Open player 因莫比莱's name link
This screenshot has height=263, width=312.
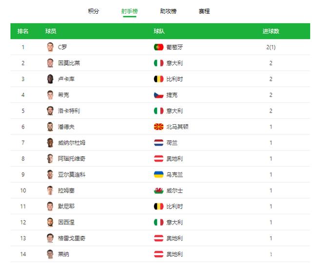click(69, 63)
